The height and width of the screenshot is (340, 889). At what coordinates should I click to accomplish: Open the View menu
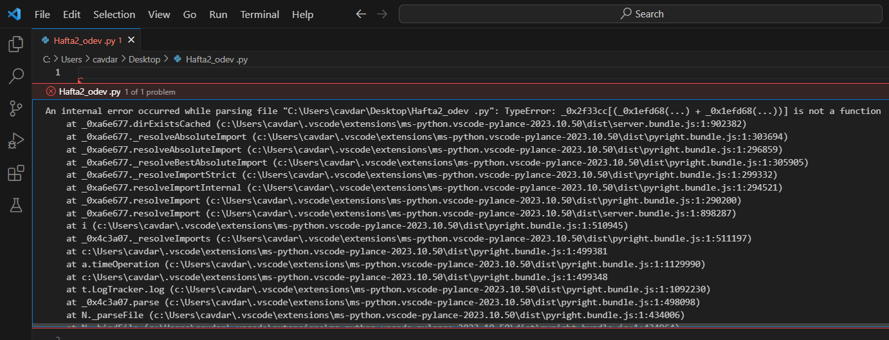pyautogui.click(x=159, y=14)
